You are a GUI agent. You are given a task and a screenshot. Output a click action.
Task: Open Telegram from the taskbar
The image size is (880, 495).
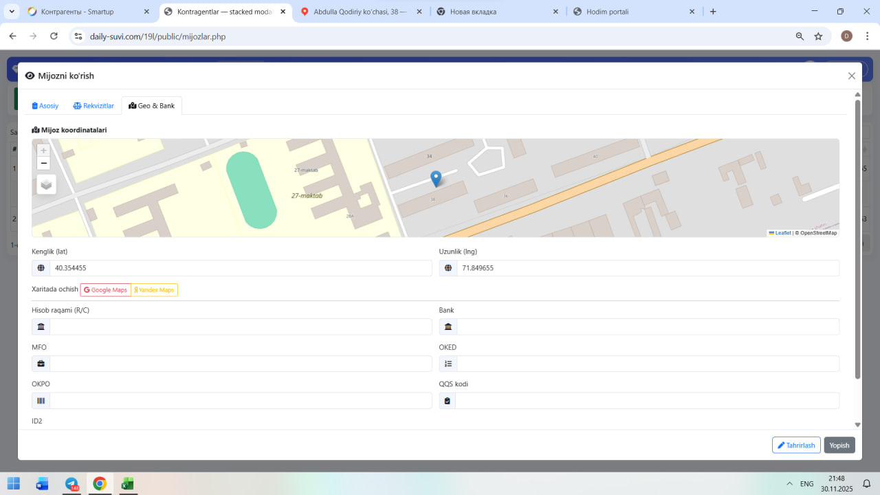coord(71,483)
